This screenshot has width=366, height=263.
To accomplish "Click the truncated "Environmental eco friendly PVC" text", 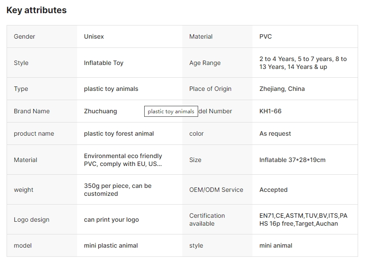I will [x=123, y=160].
